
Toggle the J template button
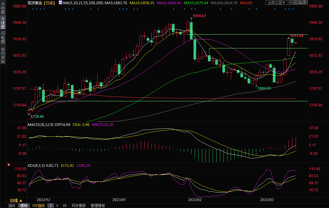[x=51, y=206]
